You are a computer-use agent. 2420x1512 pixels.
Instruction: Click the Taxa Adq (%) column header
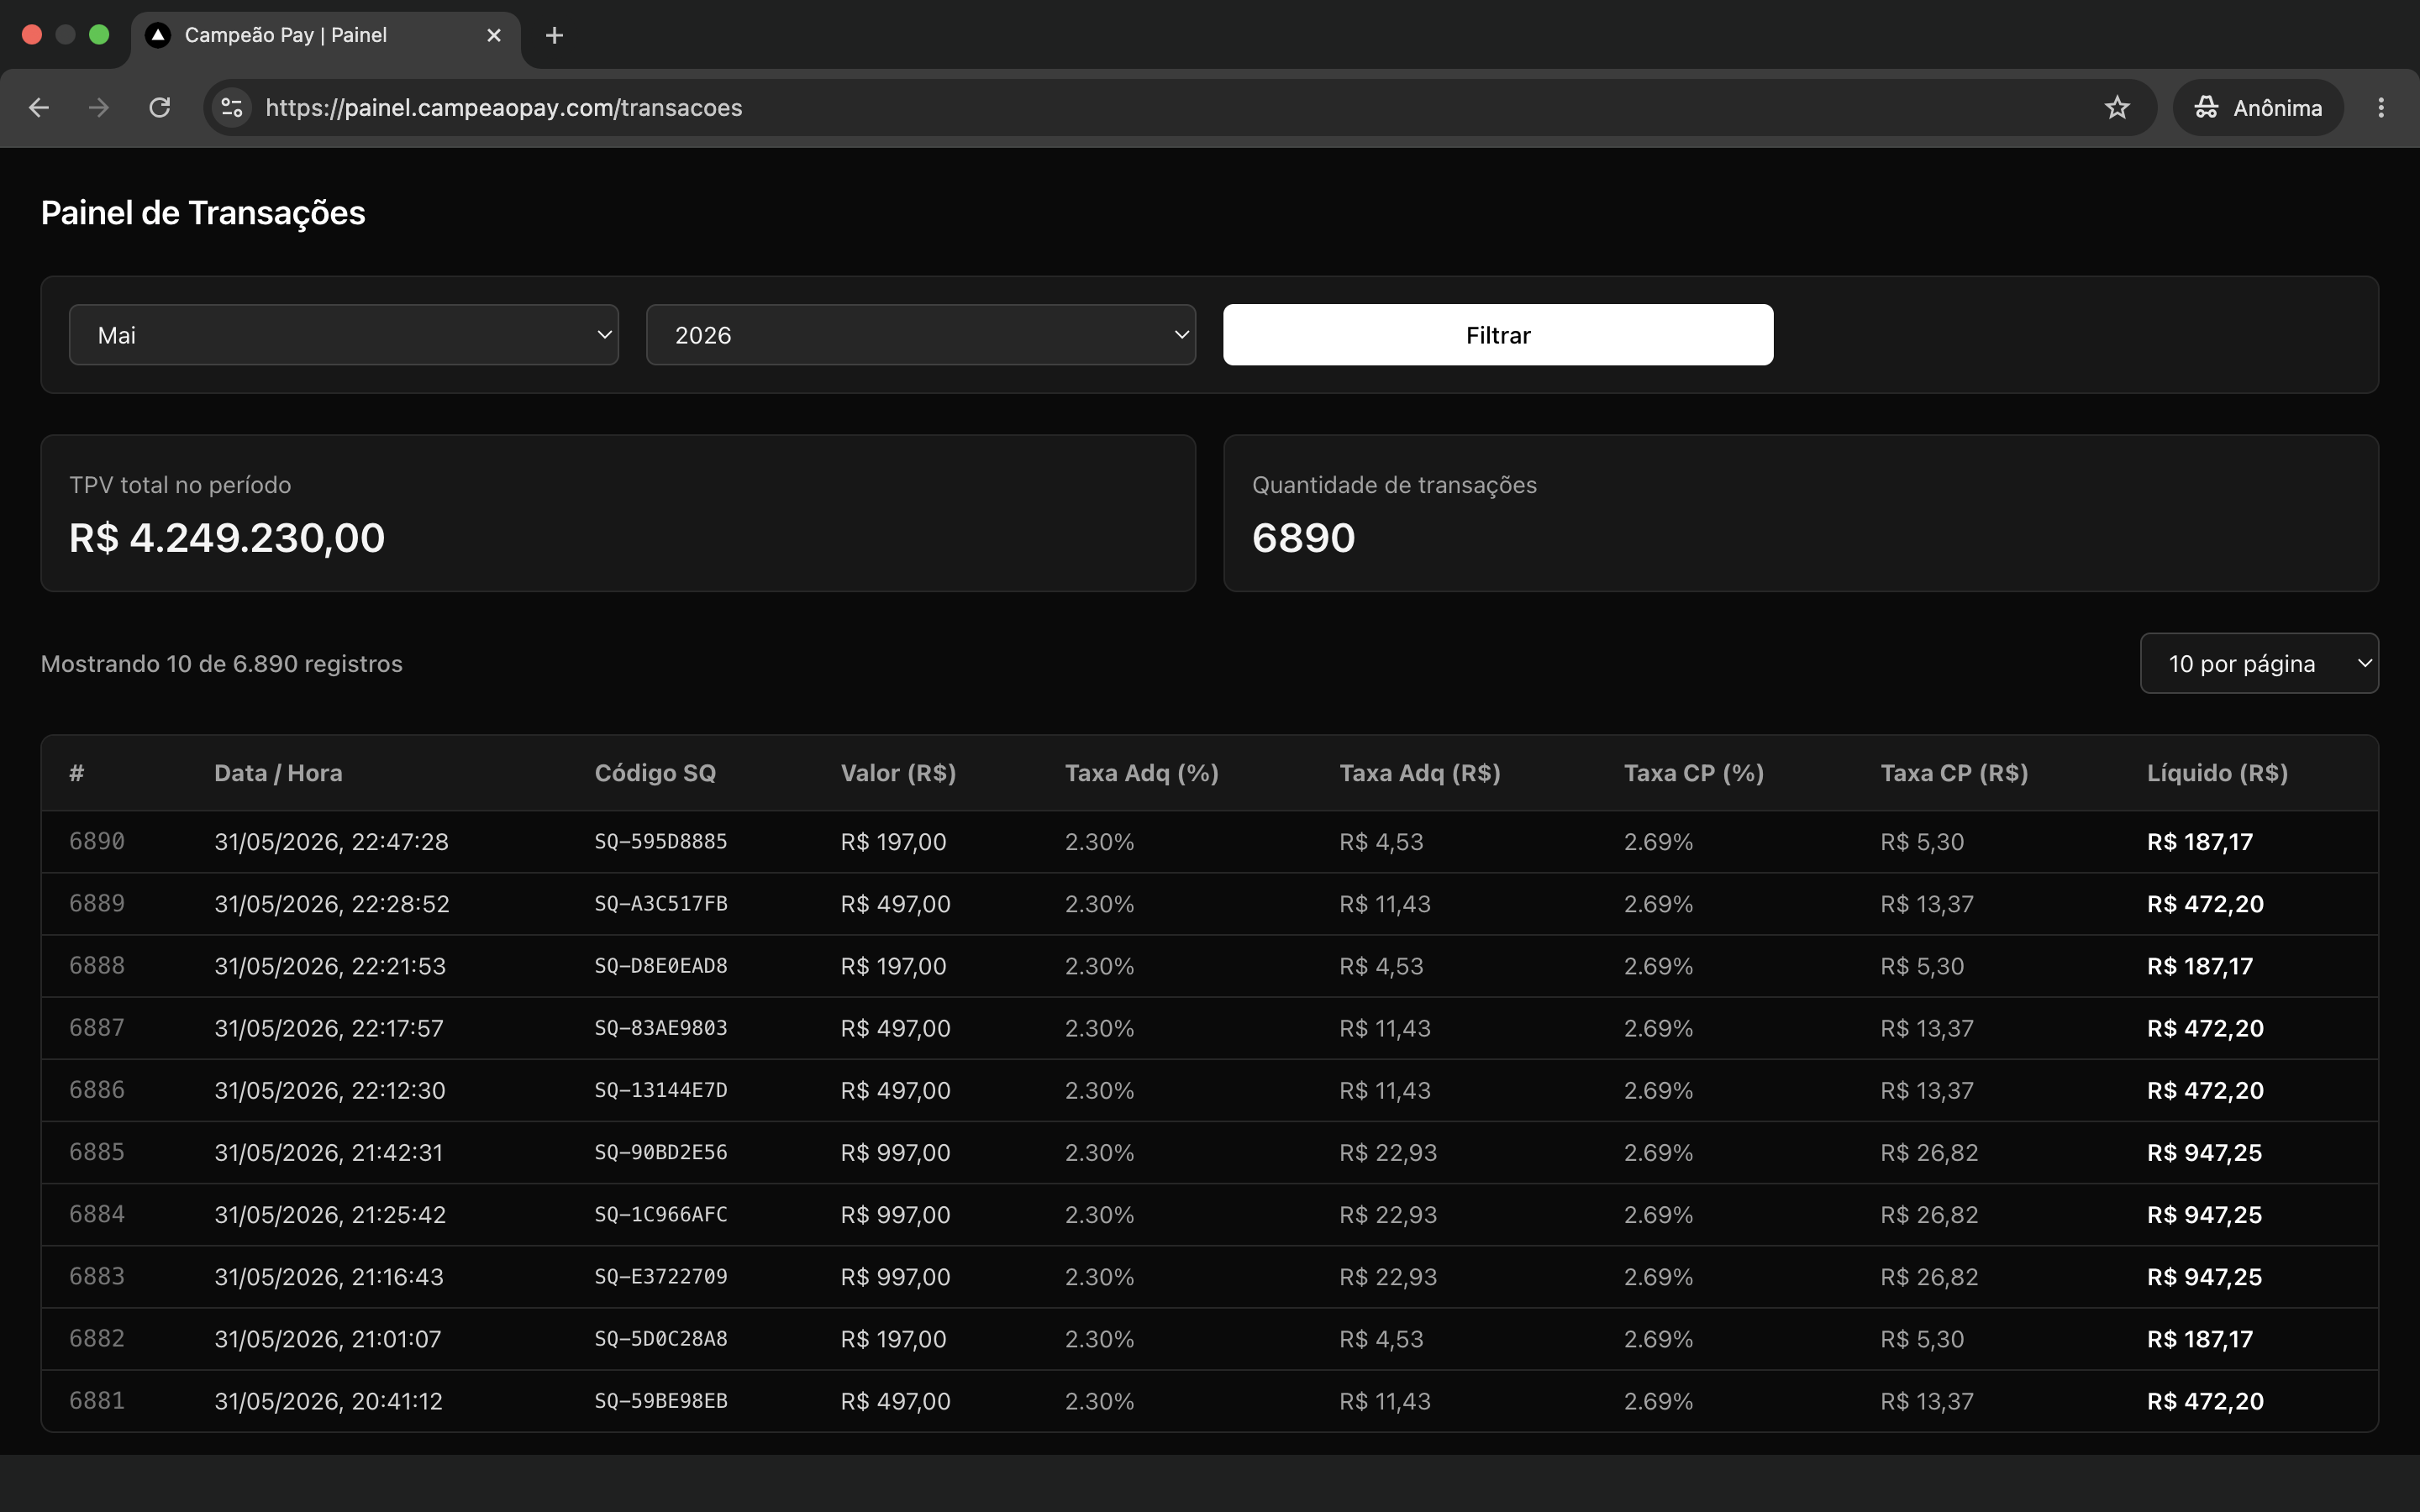(x=1141, y=773)
